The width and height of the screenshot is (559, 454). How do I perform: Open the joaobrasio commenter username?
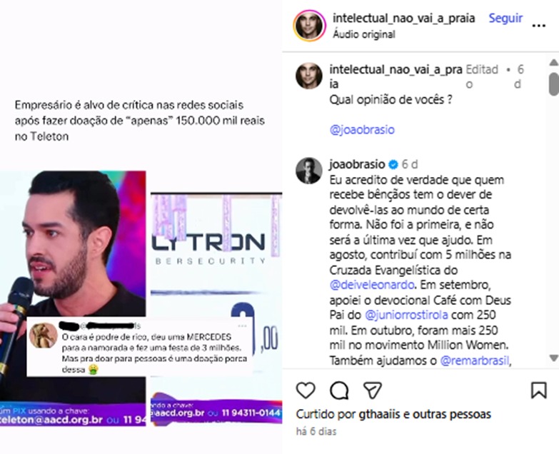tap(357, 164)
